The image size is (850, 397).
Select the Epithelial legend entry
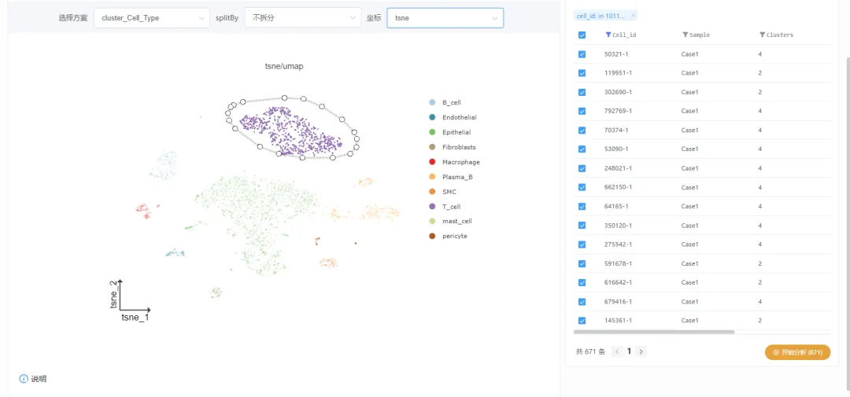click(456, 132)
